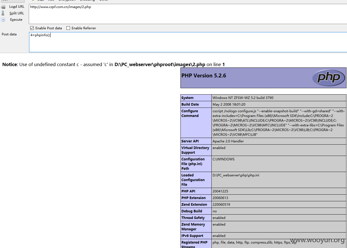The image size is (347, 248).
Task: Click the Load URL button
Action: [13, 7]
